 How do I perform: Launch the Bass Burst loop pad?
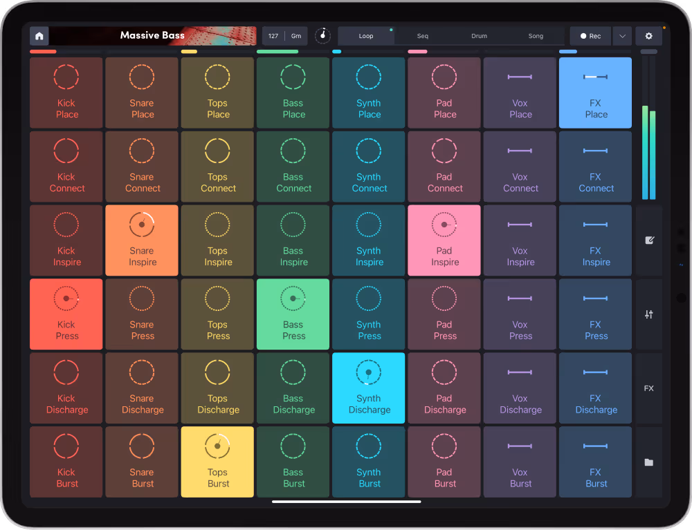pos(293,462)
